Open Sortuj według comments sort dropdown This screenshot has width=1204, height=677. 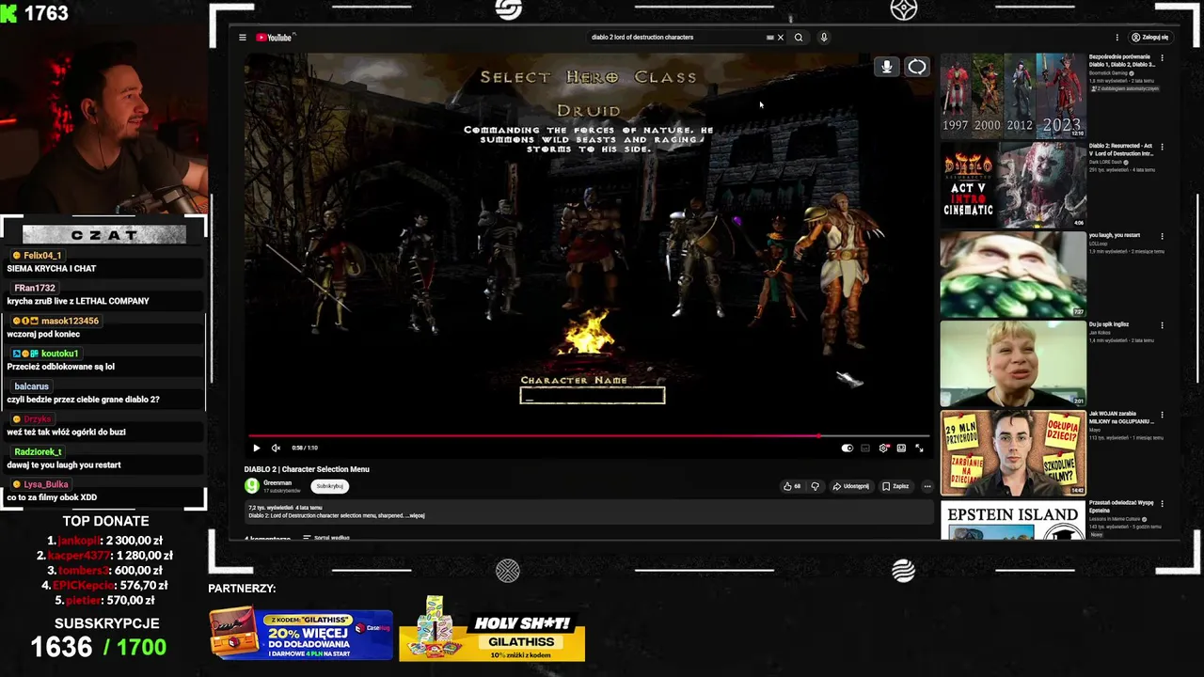point(326,539)
